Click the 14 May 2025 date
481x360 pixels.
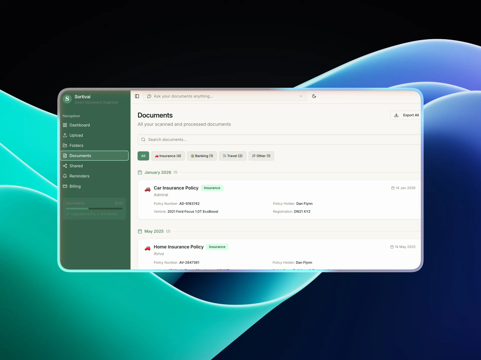[403, 247]
